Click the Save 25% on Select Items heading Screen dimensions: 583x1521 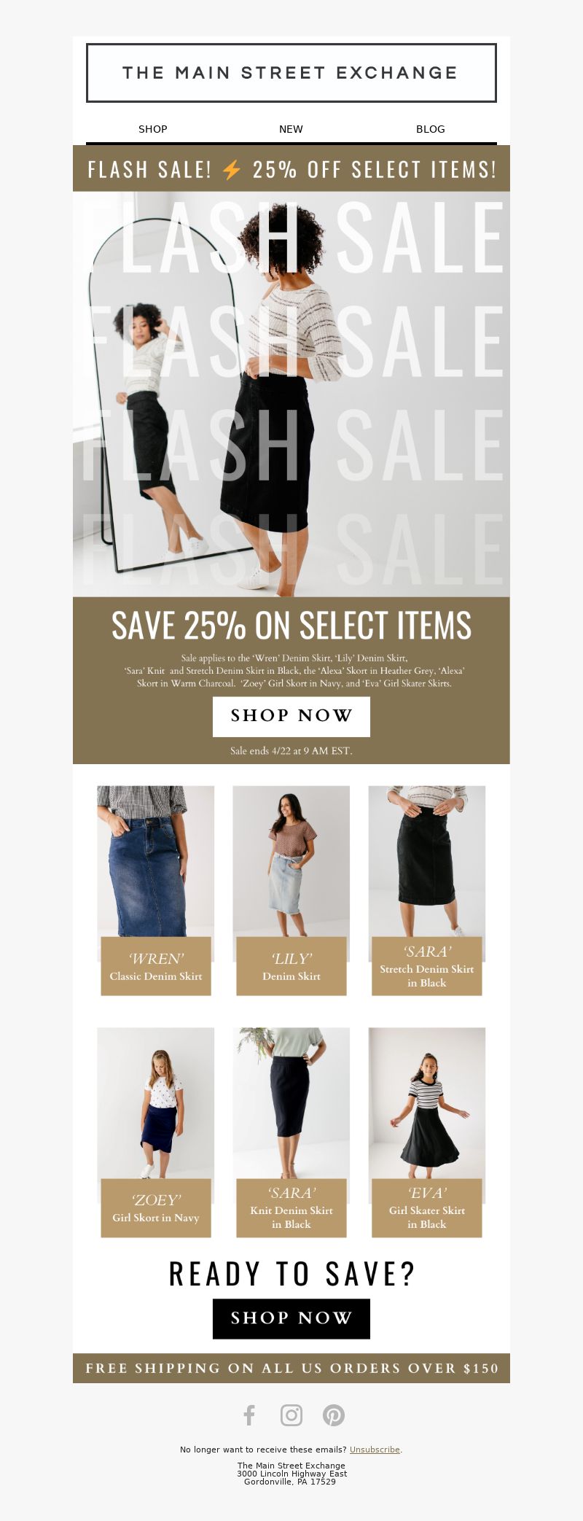click(291, 626)
